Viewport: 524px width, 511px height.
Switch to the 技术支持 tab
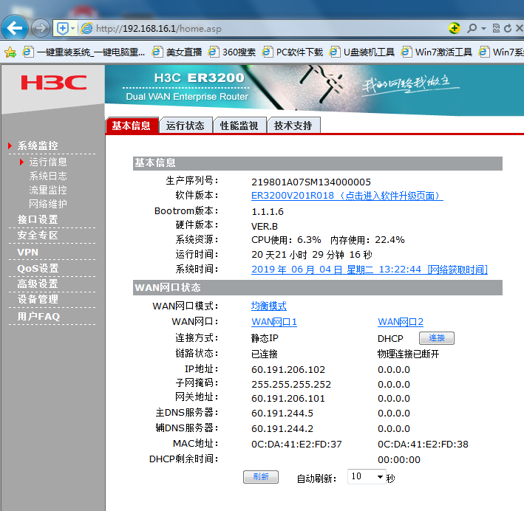[293, 126]
